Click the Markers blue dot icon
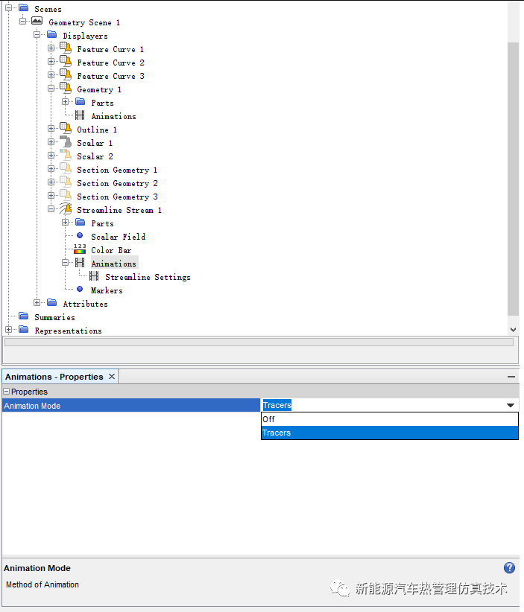 pyautogui.click(x=80, y=289)
